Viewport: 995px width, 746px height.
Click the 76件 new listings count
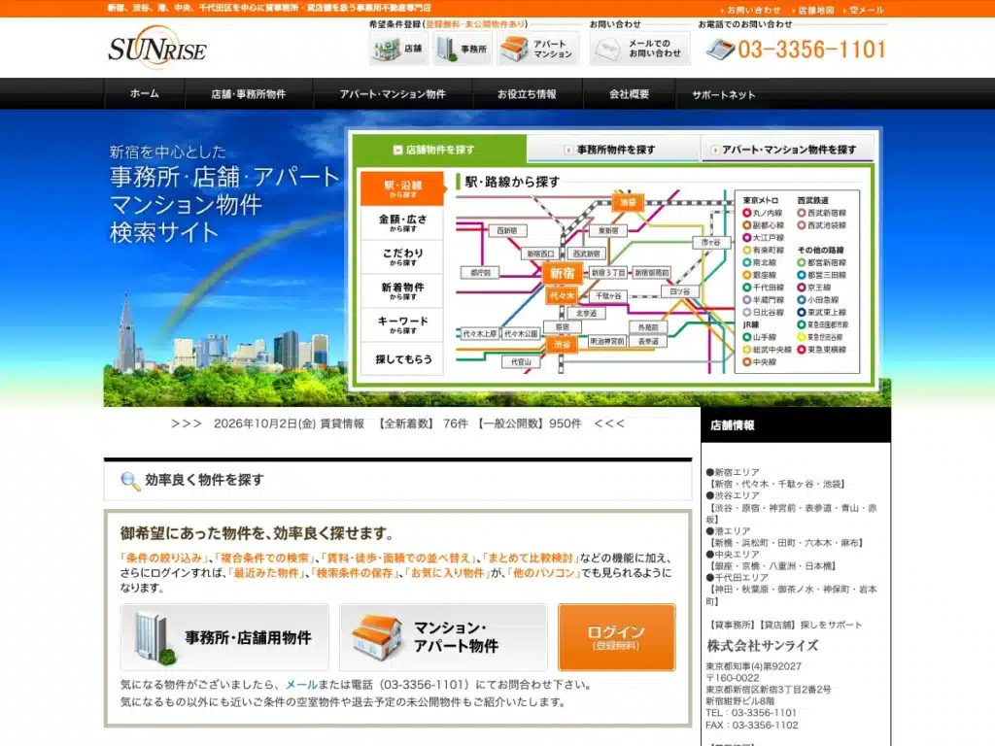pos(456,424)
